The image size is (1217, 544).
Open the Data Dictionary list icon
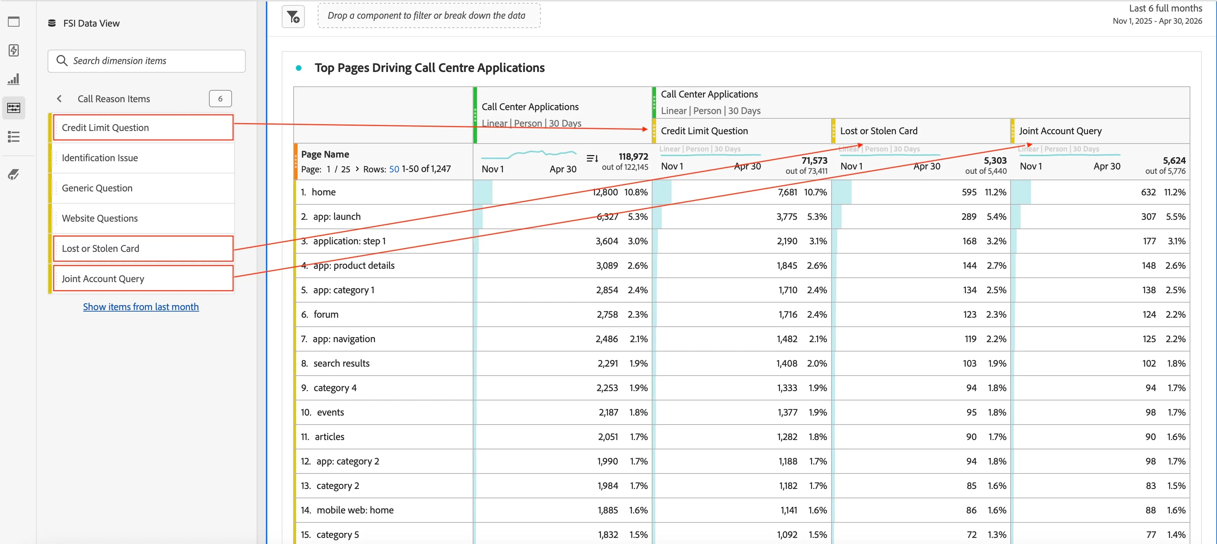[x=14, y=137]
